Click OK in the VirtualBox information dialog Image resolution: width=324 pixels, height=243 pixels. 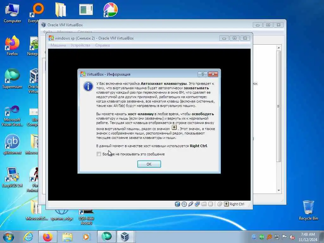pyautogui.click(x=149, y=164)
